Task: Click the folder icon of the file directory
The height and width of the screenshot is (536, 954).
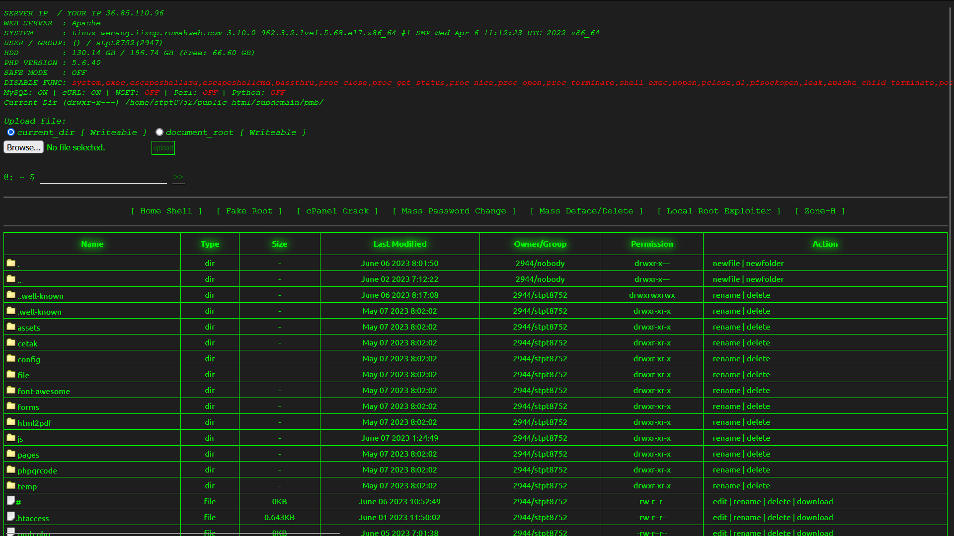Action: [x=11, y=374]
